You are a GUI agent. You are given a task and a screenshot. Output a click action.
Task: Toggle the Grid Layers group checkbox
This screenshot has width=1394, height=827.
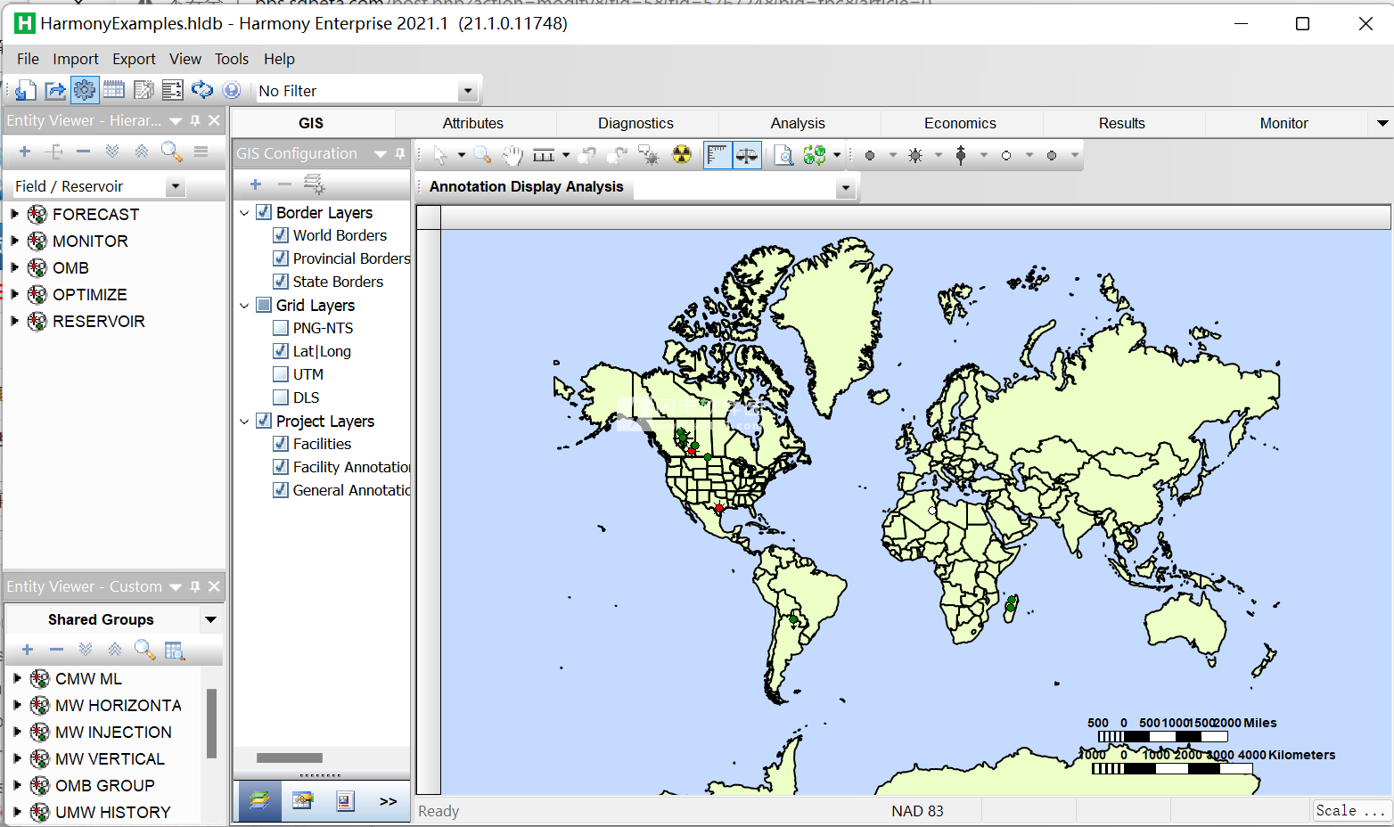pos(264,305)
